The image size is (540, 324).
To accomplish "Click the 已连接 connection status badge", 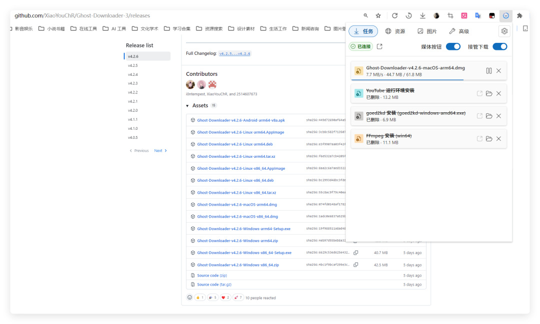I will tap(361, 46).
